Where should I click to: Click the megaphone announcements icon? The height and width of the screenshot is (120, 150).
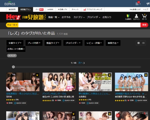pyautogui.click(x=148, y=4)
